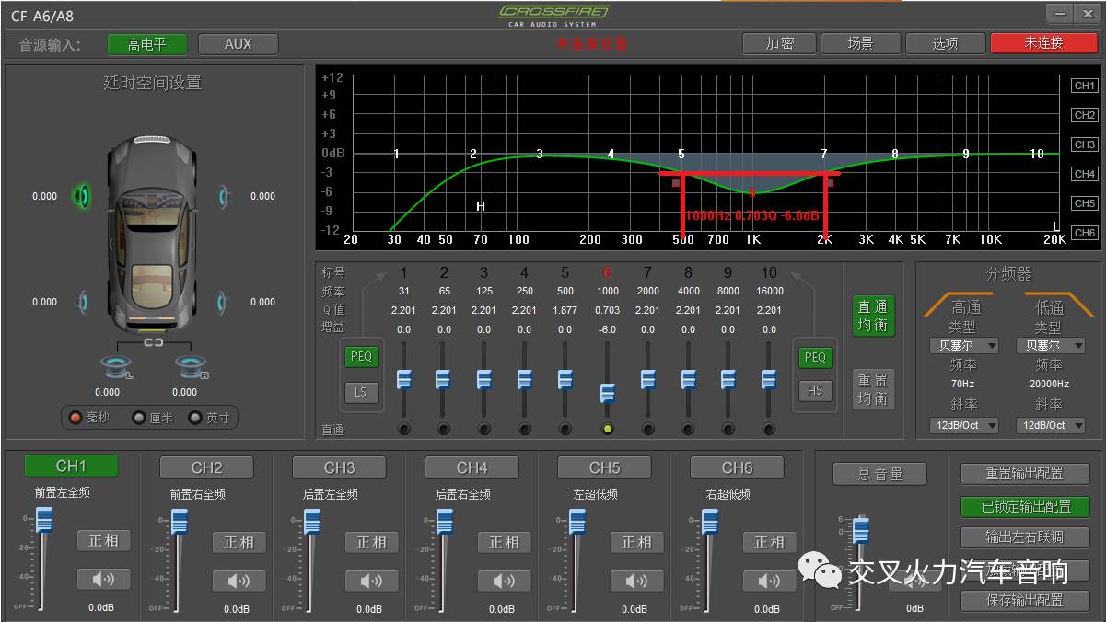Select the 厘米 centimeter unit radio
The image size is (1106, 622).
pyautogui.click(x=138, y=417)
